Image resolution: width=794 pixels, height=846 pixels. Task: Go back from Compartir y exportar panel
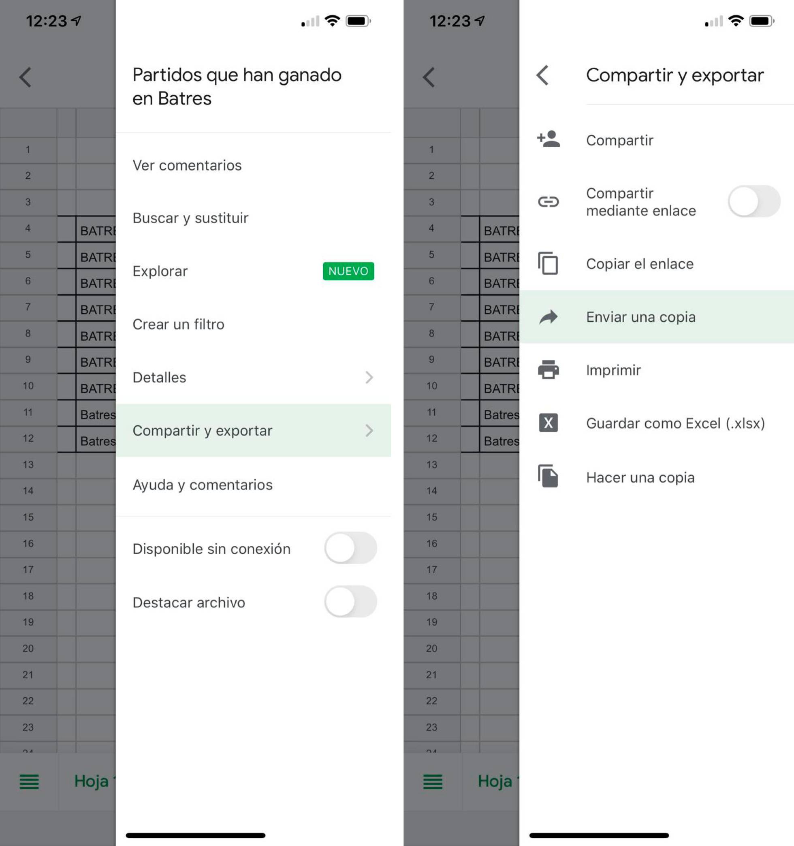click(542, 75)
